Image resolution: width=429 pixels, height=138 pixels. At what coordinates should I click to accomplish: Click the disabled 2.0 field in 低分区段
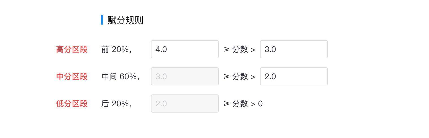pyautogui.click(x=185, y=103)
